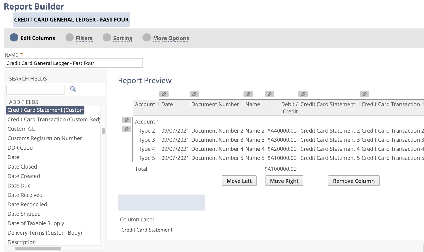Viewport: 424px width, 252px height.
Task: Click the report Name input field
Action: point(74,63)
